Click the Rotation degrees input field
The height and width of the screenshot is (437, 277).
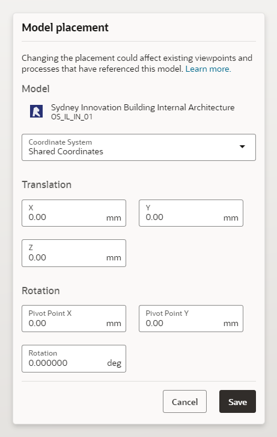(74, 359)
